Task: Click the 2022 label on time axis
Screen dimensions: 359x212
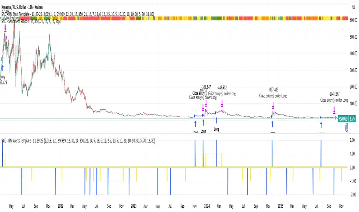Action: click(x=60, y=206)
